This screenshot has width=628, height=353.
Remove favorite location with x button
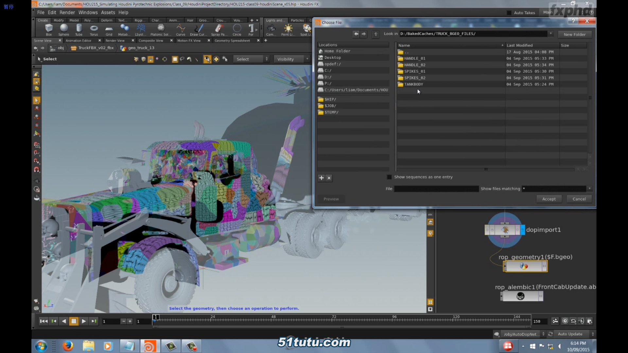(329, 178)
